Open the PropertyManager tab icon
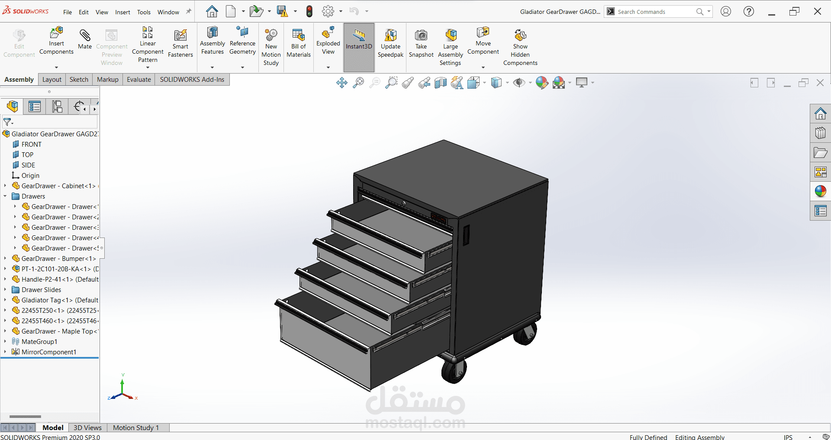Screen dimensions: 831x440 click(35, 106)
